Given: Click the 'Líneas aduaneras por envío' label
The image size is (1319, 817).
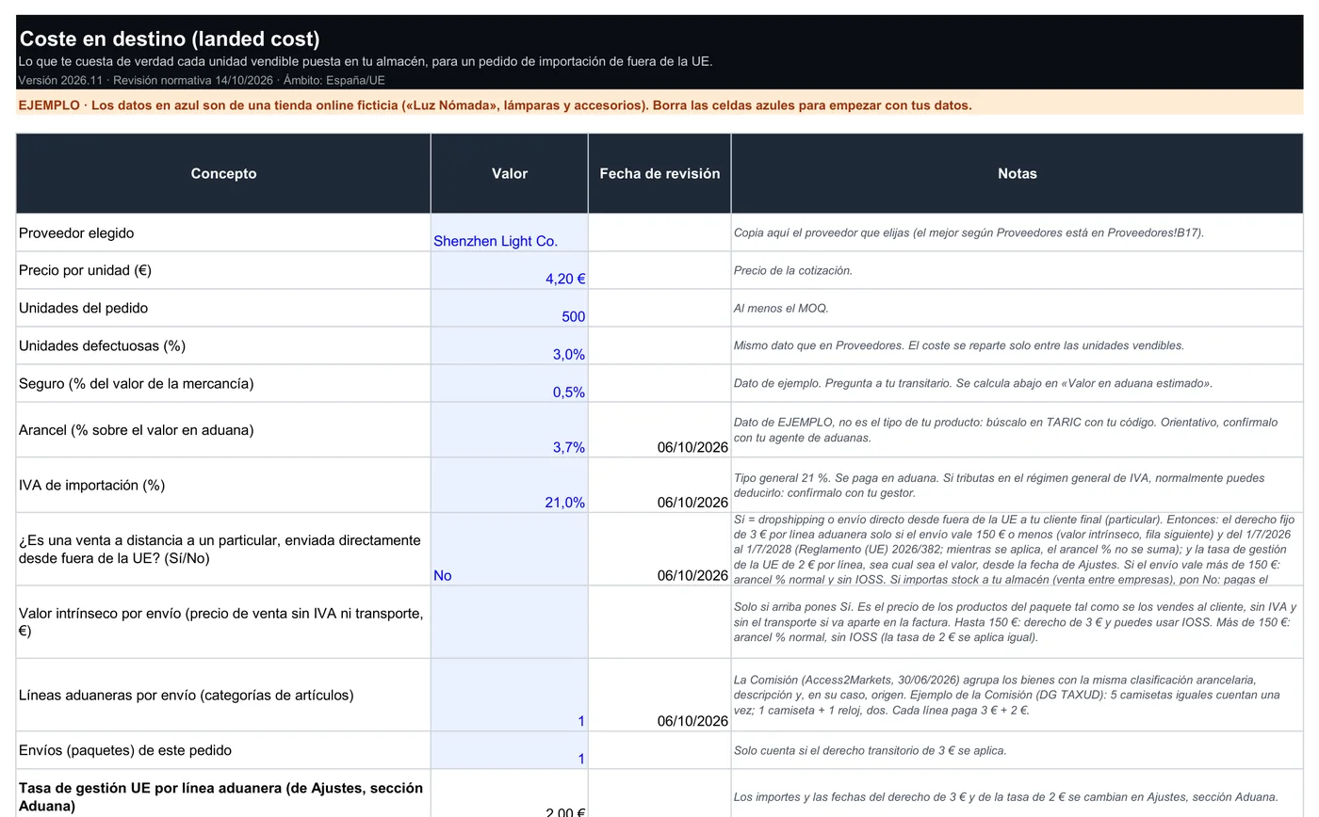Looking at the screenshot, I should click(187, 695).
